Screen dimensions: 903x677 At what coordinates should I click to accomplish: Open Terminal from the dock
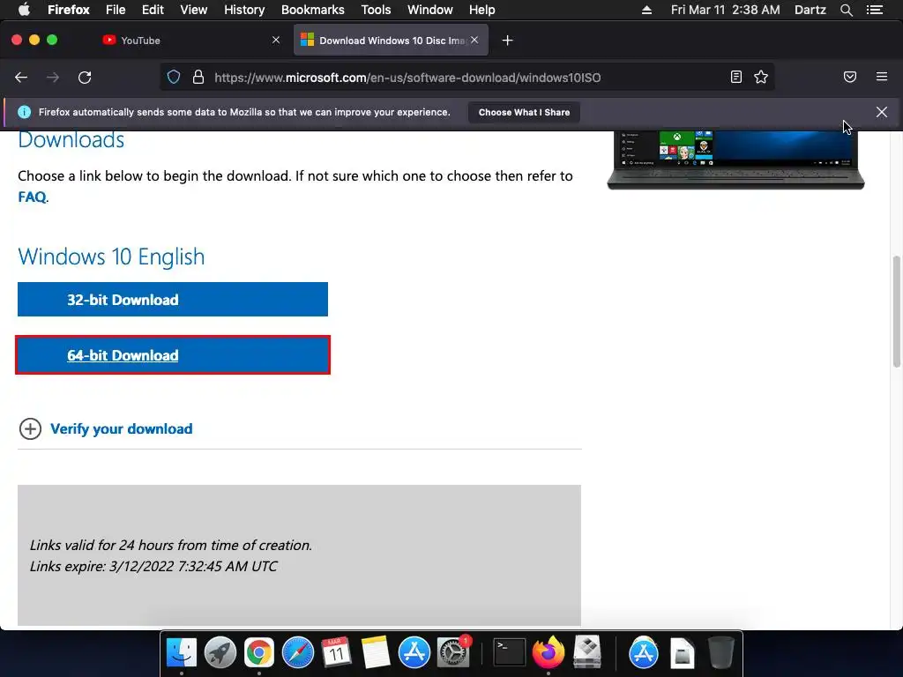click(x=510, y=653)
